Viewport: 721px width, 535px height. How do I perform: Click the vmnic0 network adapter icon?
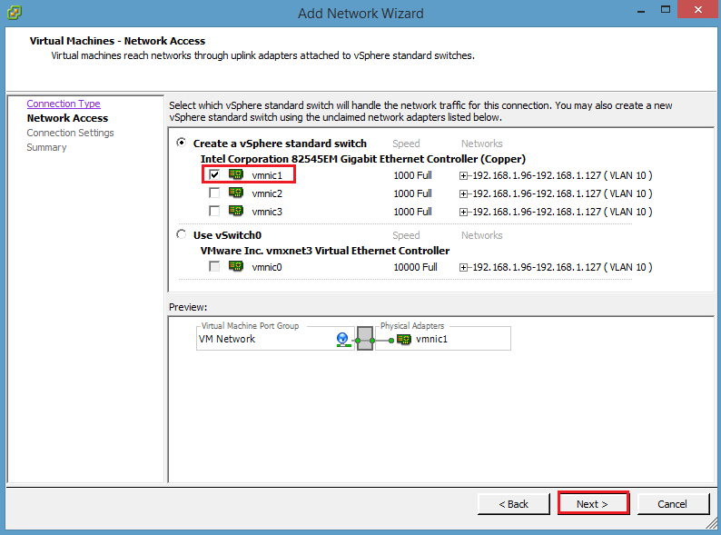[x=236, y=266]
